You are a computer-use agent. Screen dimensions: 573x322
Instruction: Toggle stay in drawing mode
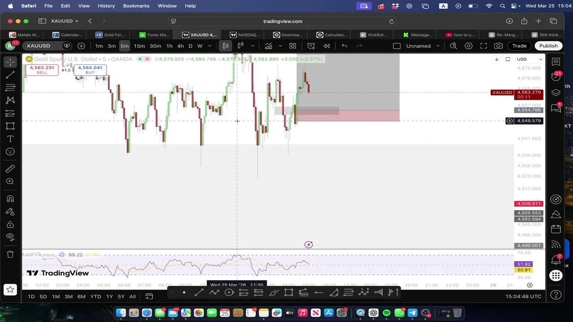[10, 212]
